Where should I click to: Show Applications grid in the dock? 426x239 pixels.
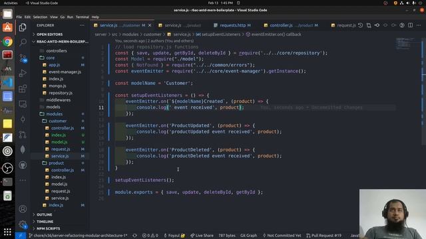click(x=7, y=232)
